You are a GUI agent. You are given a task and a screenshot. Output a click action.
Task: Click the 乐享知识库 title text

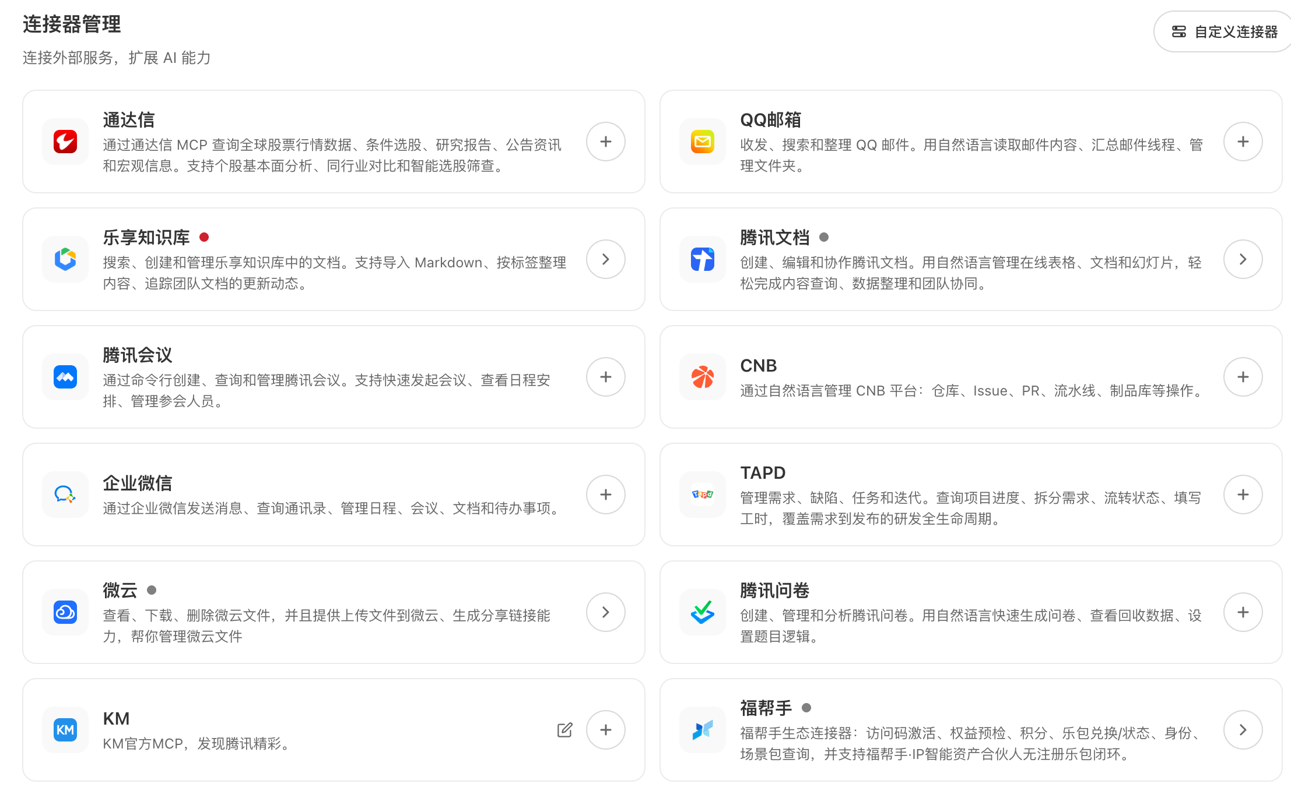coord(146,238)
